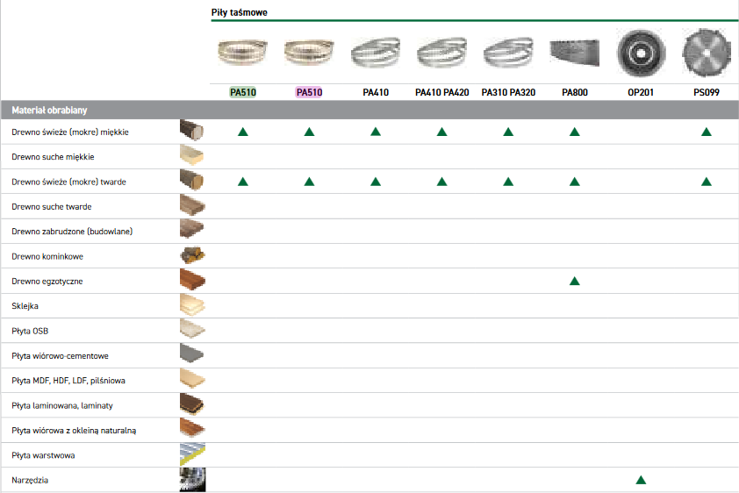Click the OP201 circular grinding wheel image
Viewport: 739px width, 493px height.
(x=640, y=52)
